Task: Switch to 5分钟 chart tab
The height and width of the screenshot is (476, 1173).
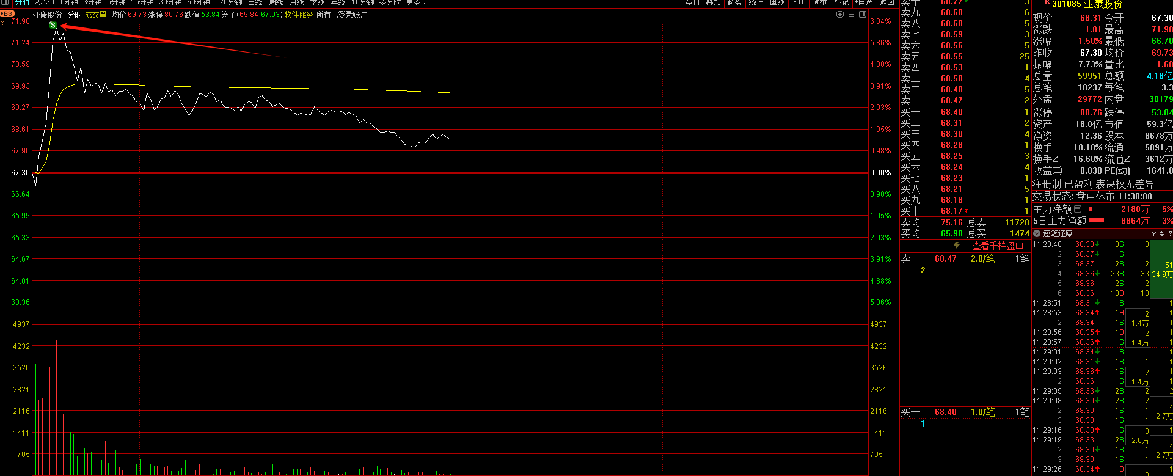Action: coord(116,3)
